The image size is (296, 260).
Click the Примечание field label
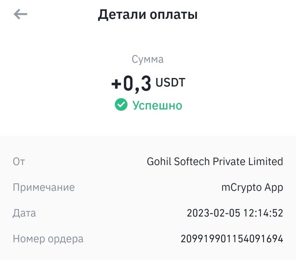(x=44, y=187)
